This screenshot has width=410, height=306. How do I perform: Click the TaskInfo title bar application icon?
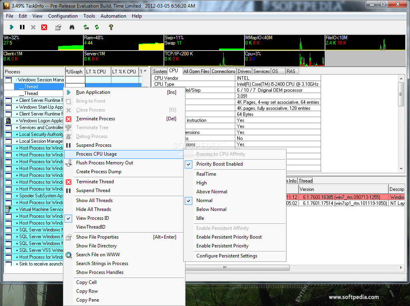6,6
